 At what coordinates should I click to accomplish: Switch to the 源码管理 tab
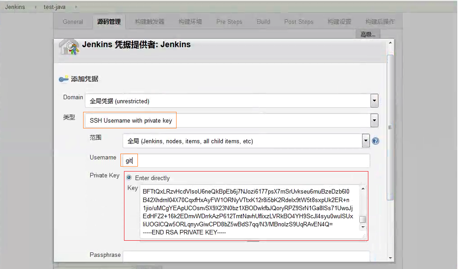[x=109, y=22]
